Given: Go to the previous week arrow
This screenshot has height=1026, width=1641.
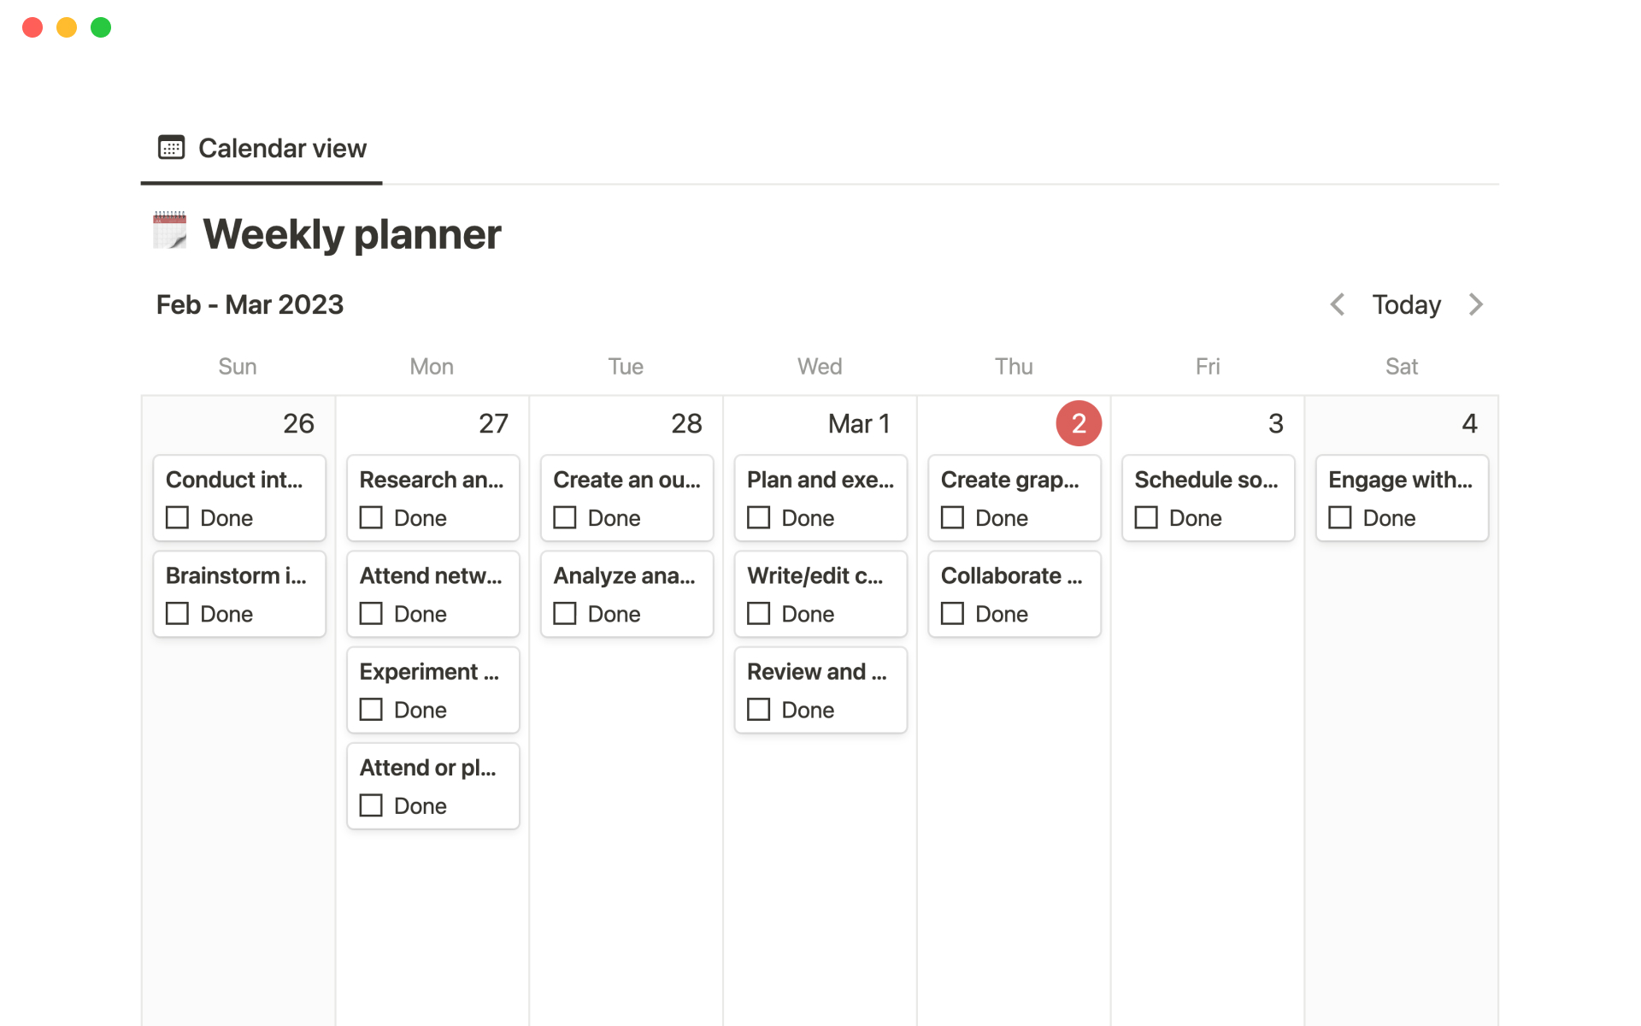Looking at the screenshot, I should [1338, 304].
